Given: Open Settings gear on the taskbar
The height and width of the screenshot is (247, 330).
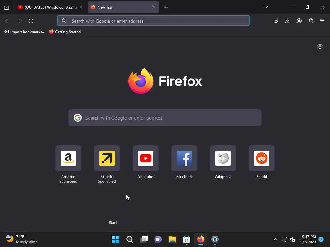Looking at the screenshot, I should [215, 239].
